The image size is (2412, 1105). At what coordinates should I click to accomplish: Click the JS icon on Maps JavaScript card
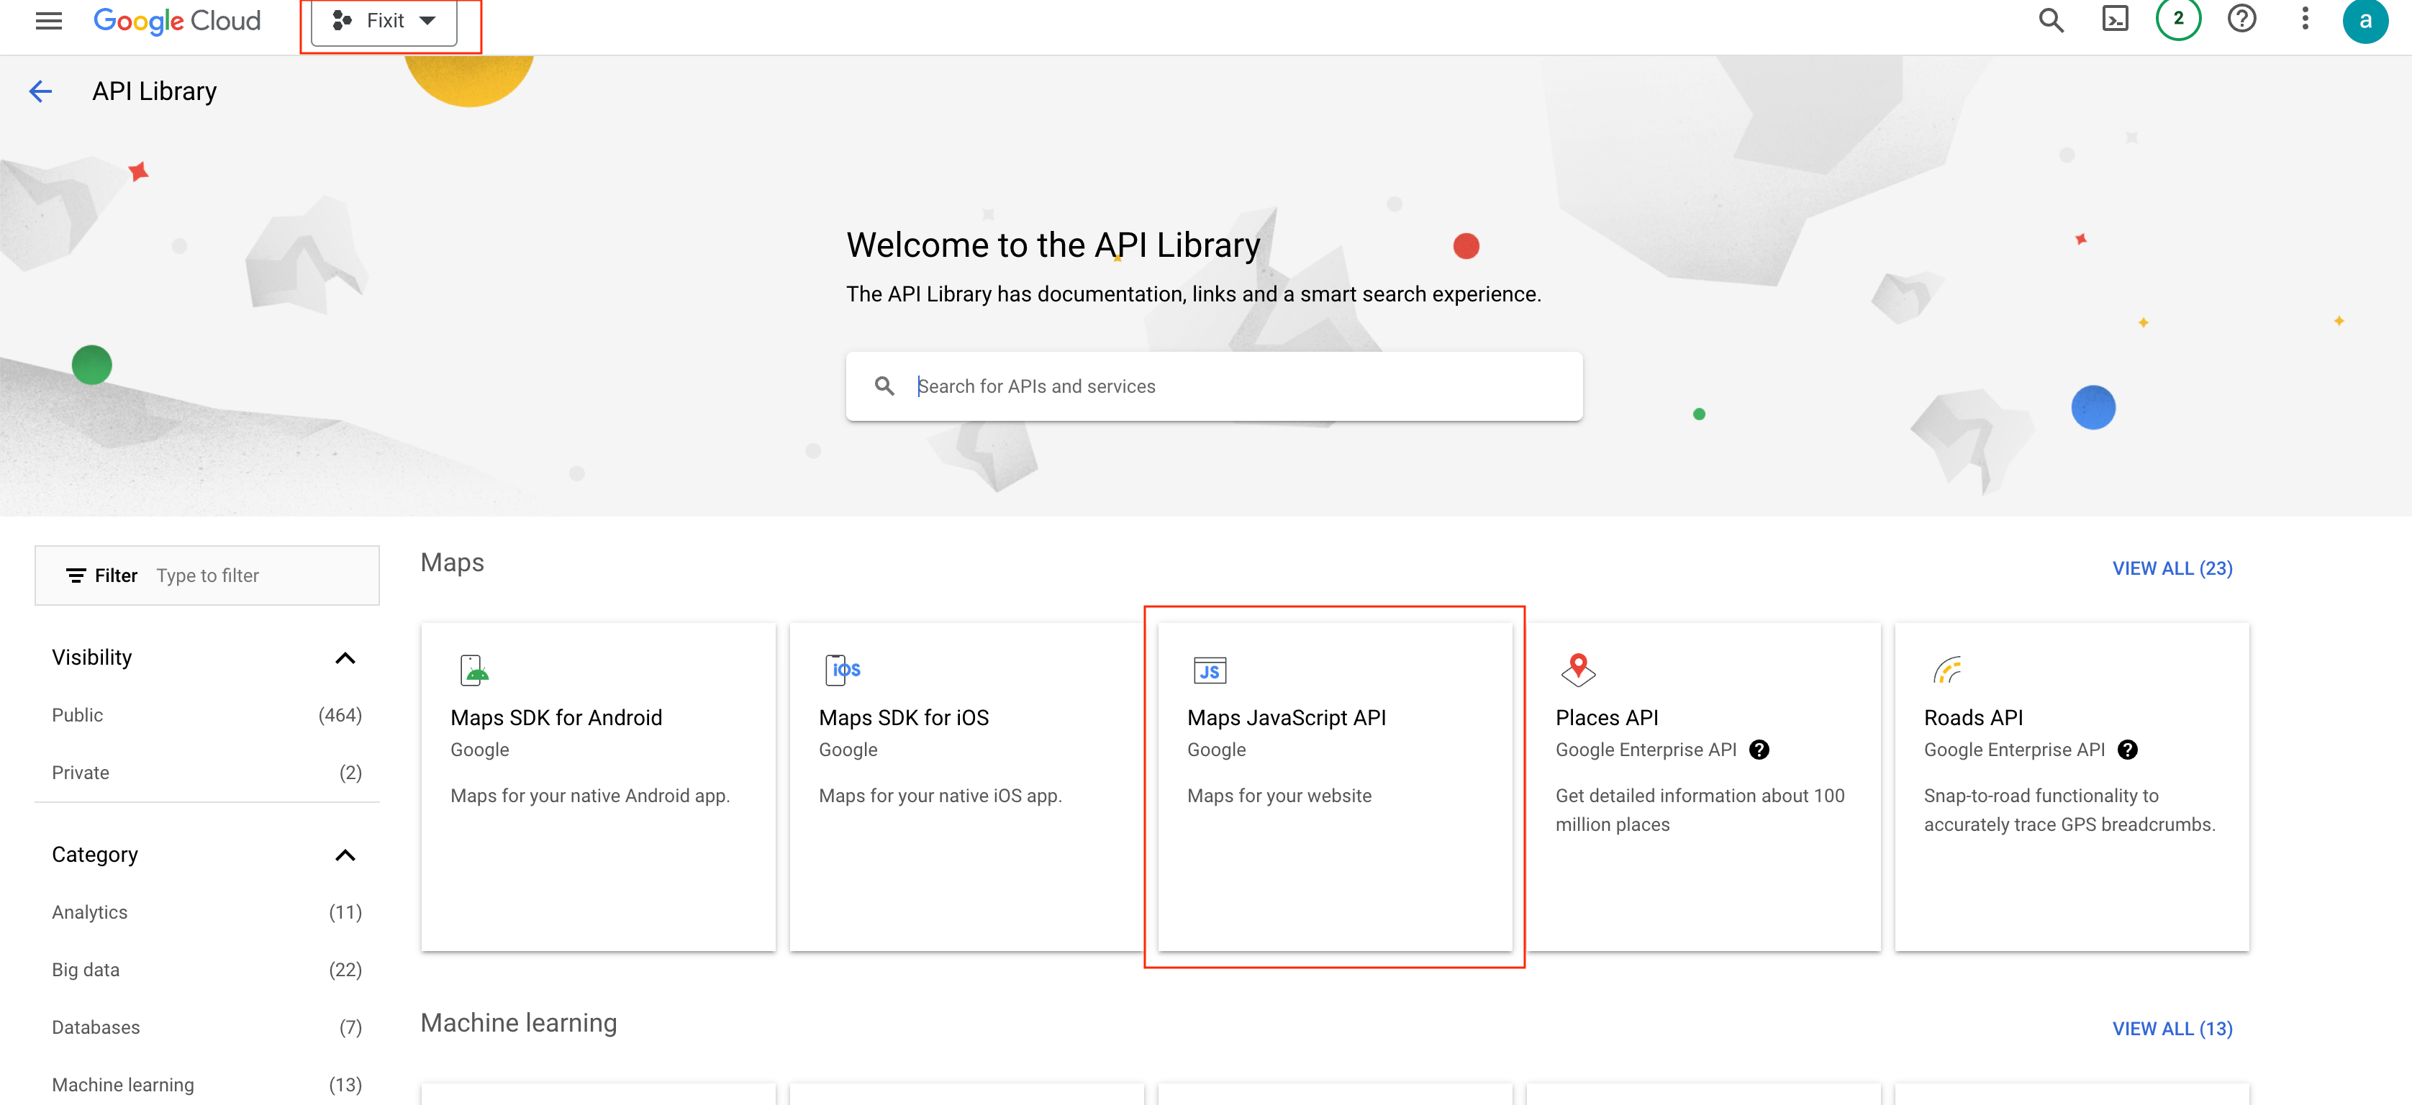(1210, 670)
